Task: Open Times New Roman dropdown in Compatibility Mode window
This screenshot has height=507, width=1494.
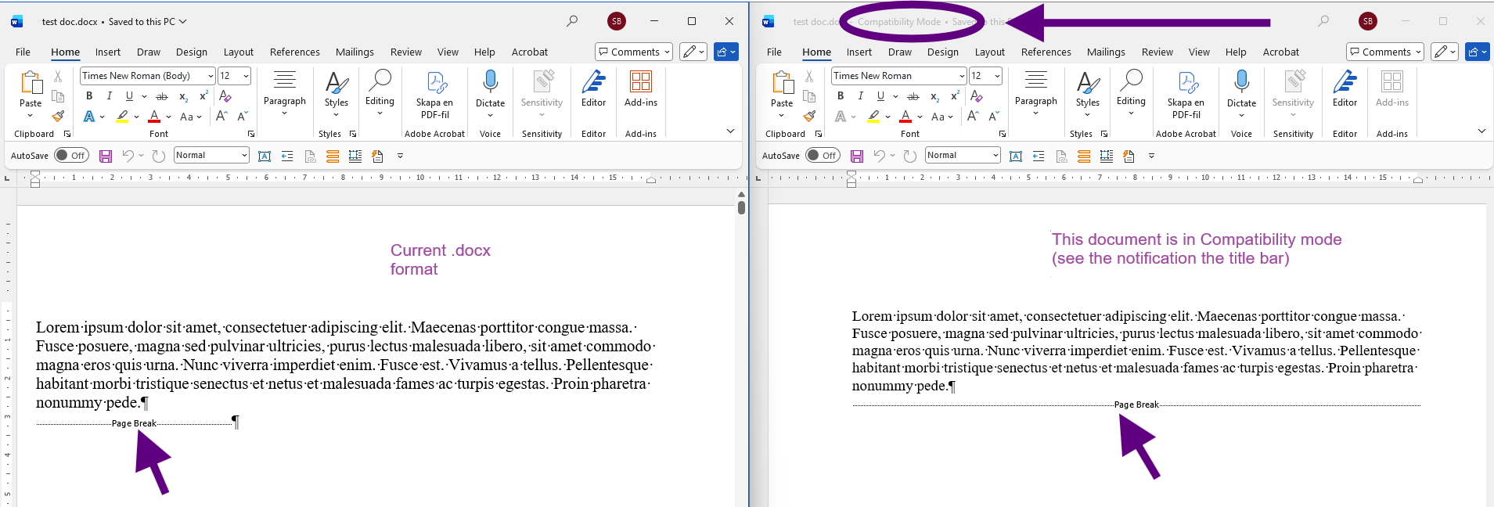Action: 962,76
